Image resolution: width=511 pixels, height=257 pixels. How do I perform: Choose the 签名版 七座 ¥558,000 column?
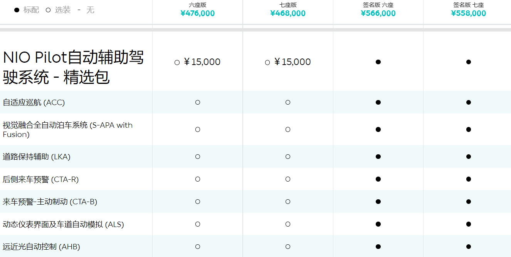[468, 10]
